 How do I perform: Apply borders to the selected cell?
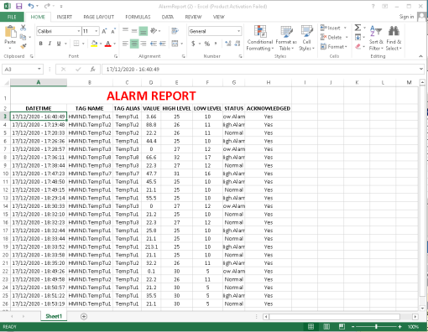pos(76,44)
